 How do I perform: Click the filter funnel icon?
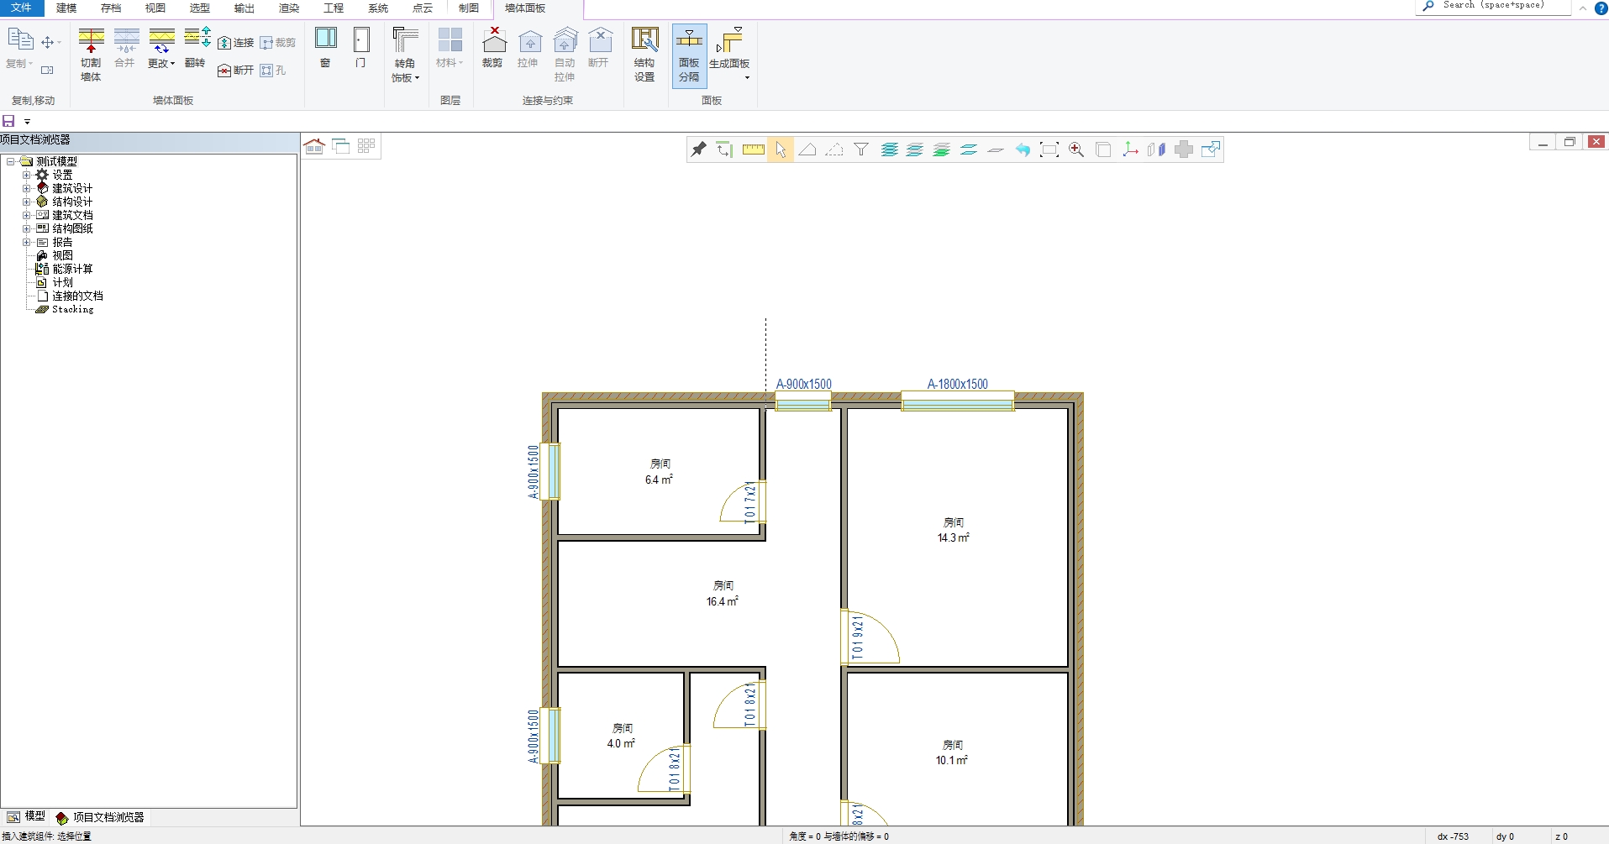(861, 149)
